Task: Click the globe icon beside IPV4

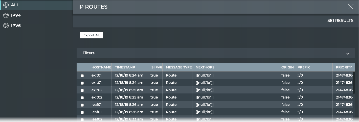Action: pyautogui.click(x=6, y=15)
